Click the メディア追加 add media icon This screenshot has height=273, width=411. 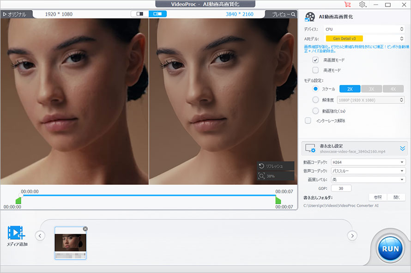16,232
